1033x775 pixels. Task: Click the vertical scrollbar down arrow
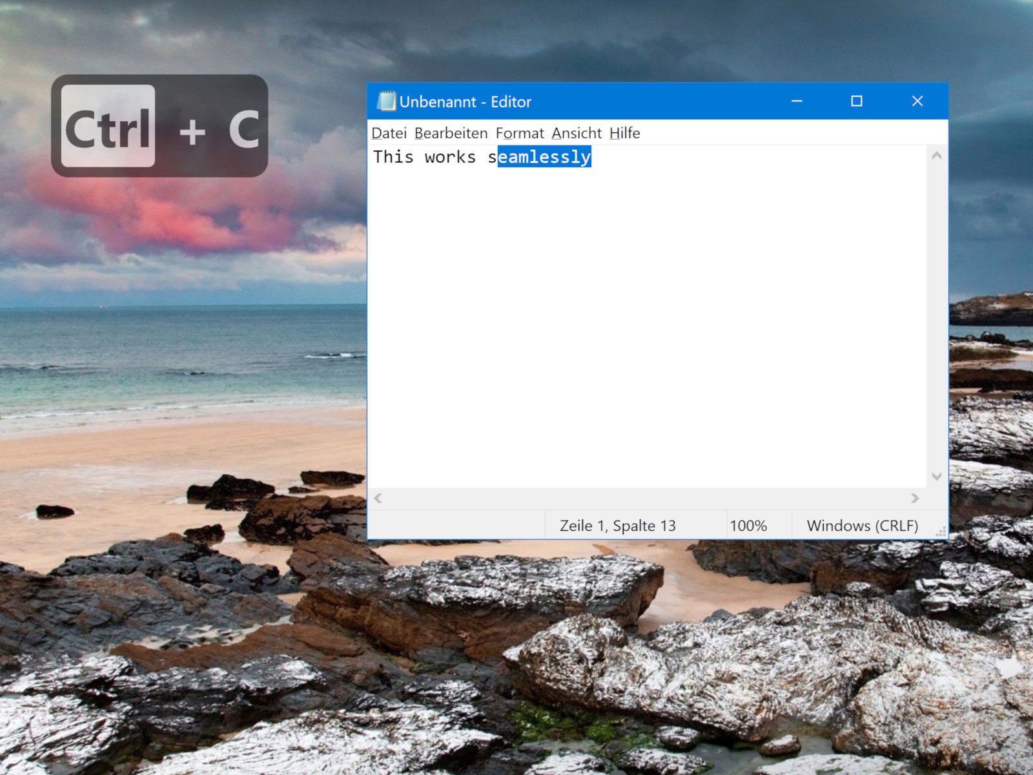(x=937, y=477)
